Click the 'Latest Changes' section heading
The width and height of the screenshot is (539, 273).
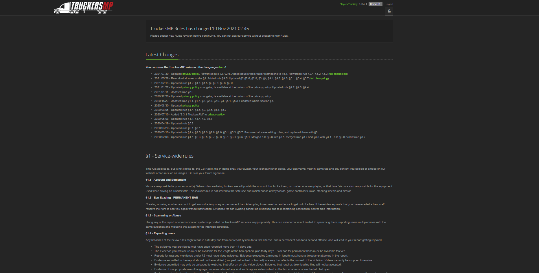coord(162,55)
